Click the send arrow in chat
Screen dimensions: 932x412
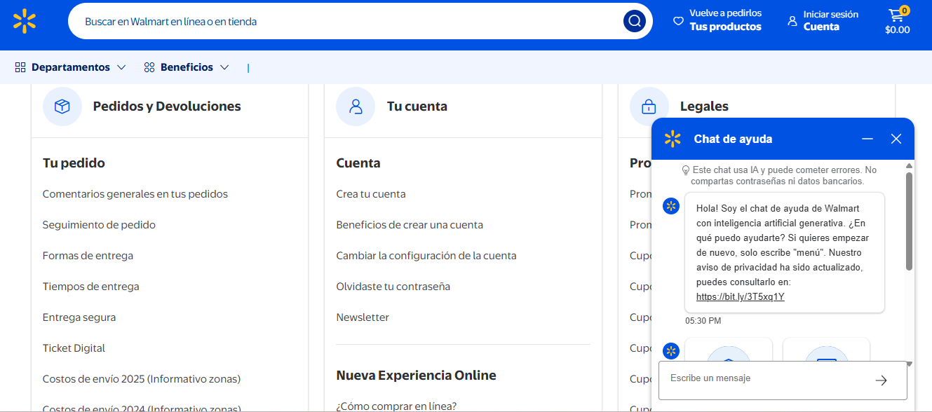coord(882,380)
